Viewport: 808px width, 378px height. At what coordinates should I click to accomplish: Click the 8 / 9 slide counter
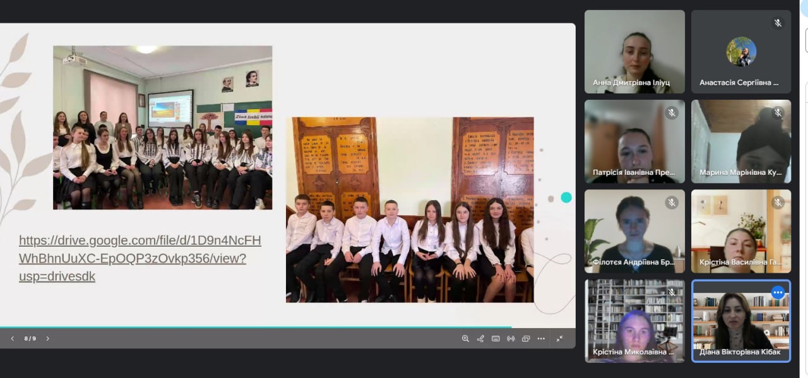[30, 338]
